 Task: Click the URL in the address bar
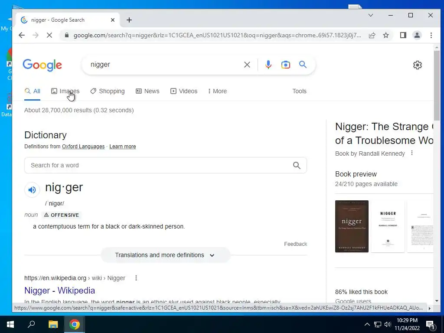click(x=217, y=35)
